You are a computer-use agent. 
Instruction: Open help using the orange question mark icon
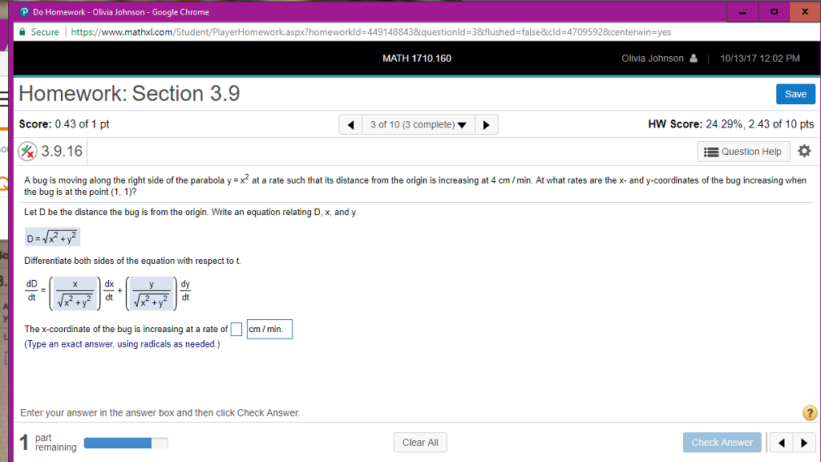point(809,412)
